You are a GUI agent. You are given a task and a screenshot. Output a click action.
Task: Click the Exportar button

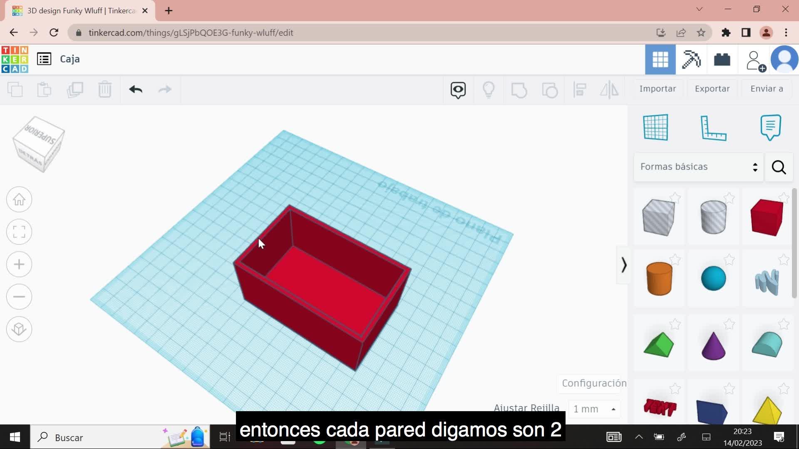pos(712,89)
